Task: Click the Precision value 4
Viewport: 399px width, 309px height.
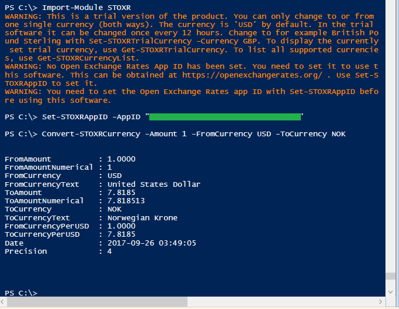Action: coord(110,251)
